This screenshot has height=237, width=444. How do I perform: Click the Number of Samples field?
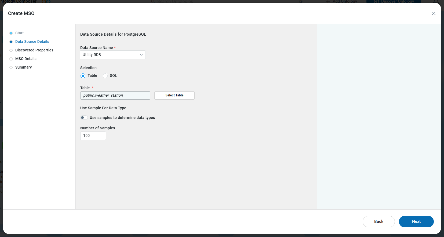click(93, 136)
